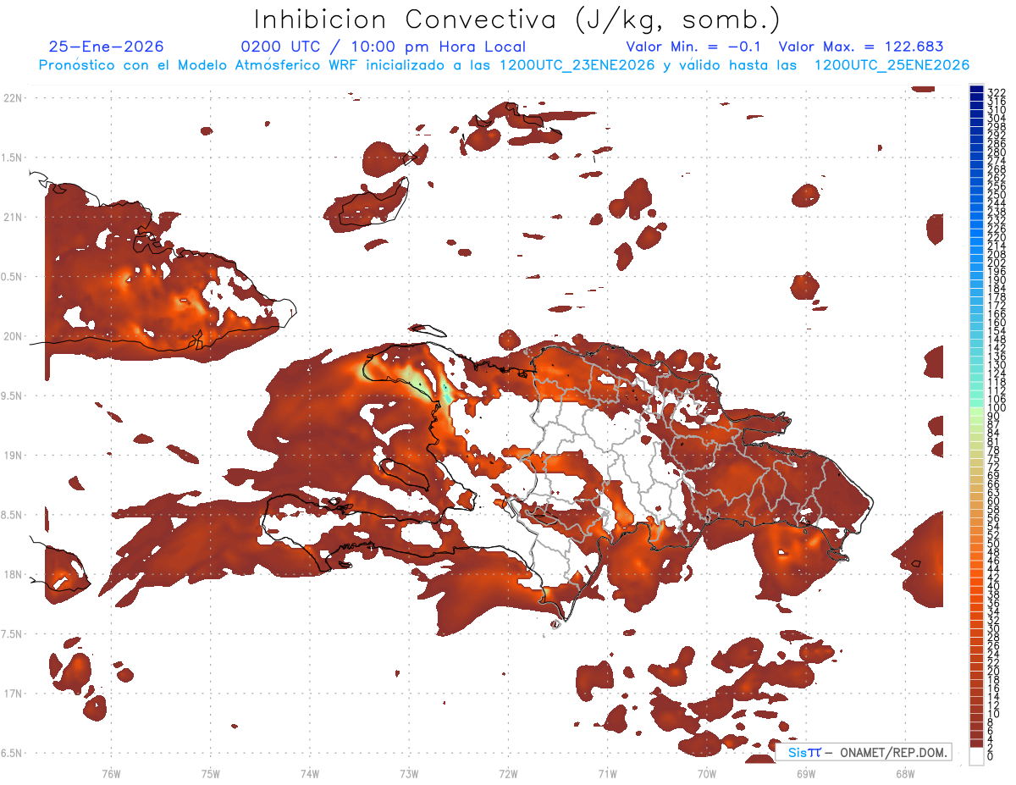Screen dimensions: 1016x785
Task: Click the '72W' longitude label
Action: tap(508, 773)
